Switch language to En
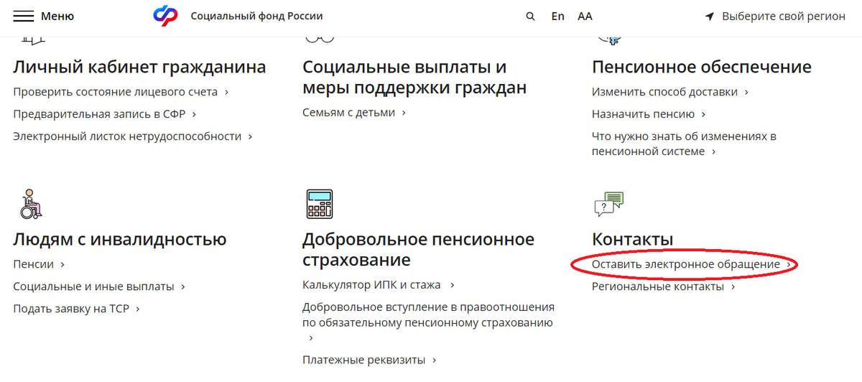The height and width of the screenshot is (382, 862). [558, 16]
